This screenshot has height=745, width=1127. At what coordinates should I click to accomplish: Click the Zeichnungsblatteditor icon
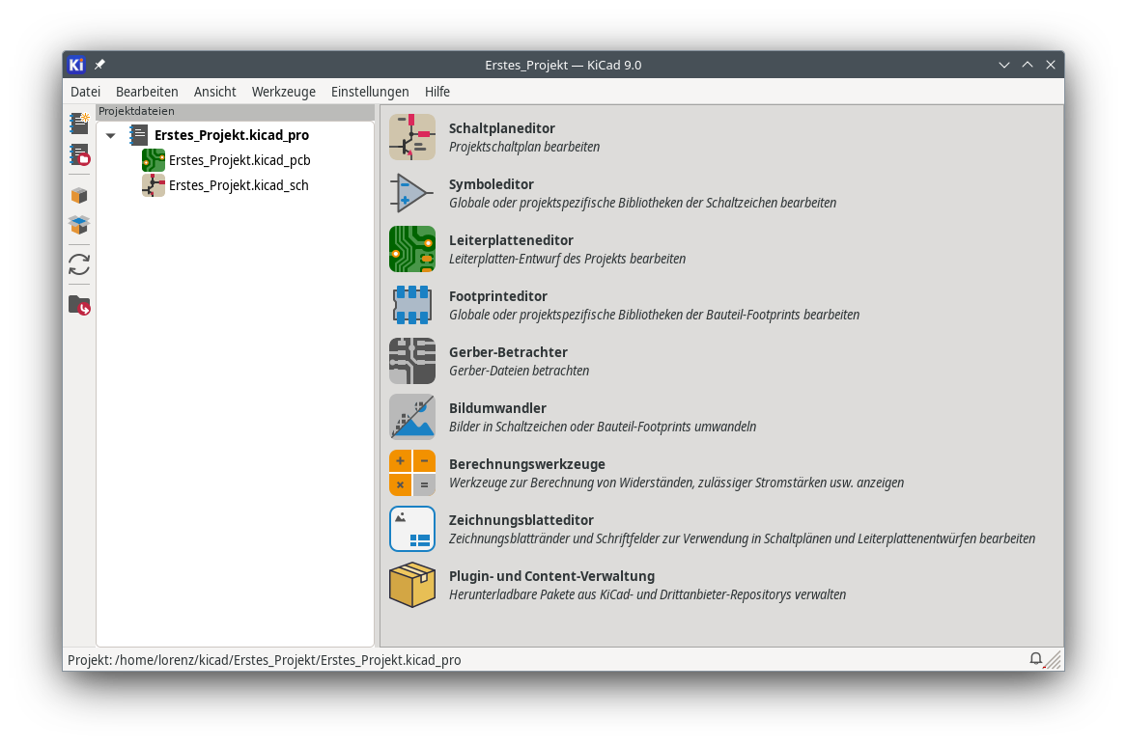pos(412,528)
